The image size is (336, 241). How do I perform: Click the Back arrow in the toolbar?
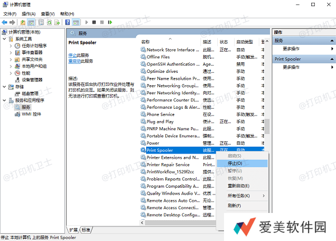tap(5, 22)
